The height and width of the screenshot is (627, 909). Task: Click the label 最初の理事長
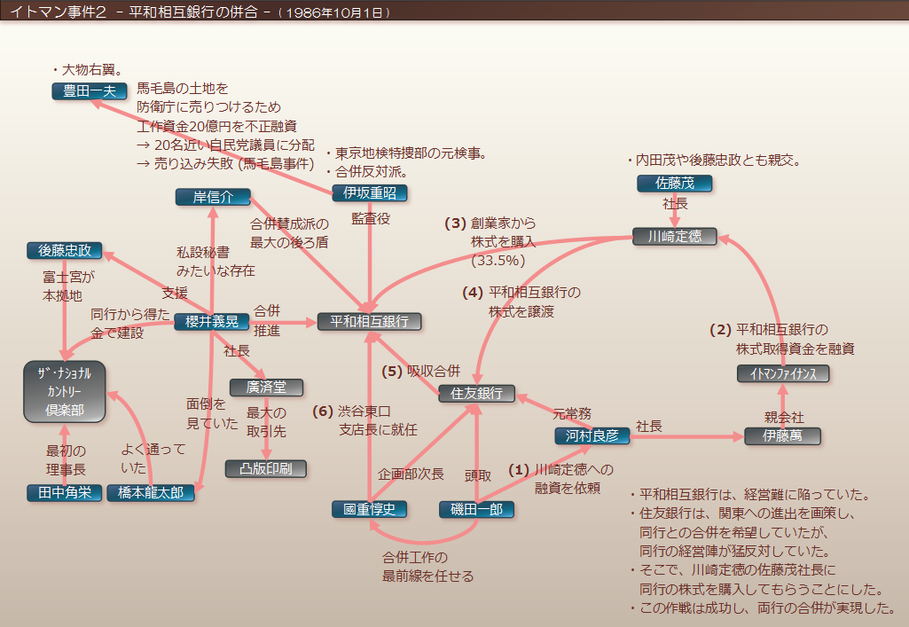tap(67, 460)
